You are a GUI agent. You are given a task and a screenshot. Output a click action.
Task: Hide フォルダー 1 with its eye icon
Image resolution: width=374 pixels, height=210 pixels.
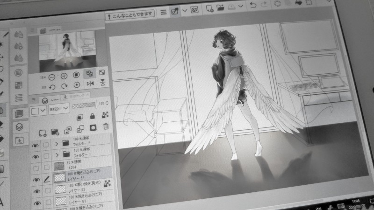(x=36, y=157)
